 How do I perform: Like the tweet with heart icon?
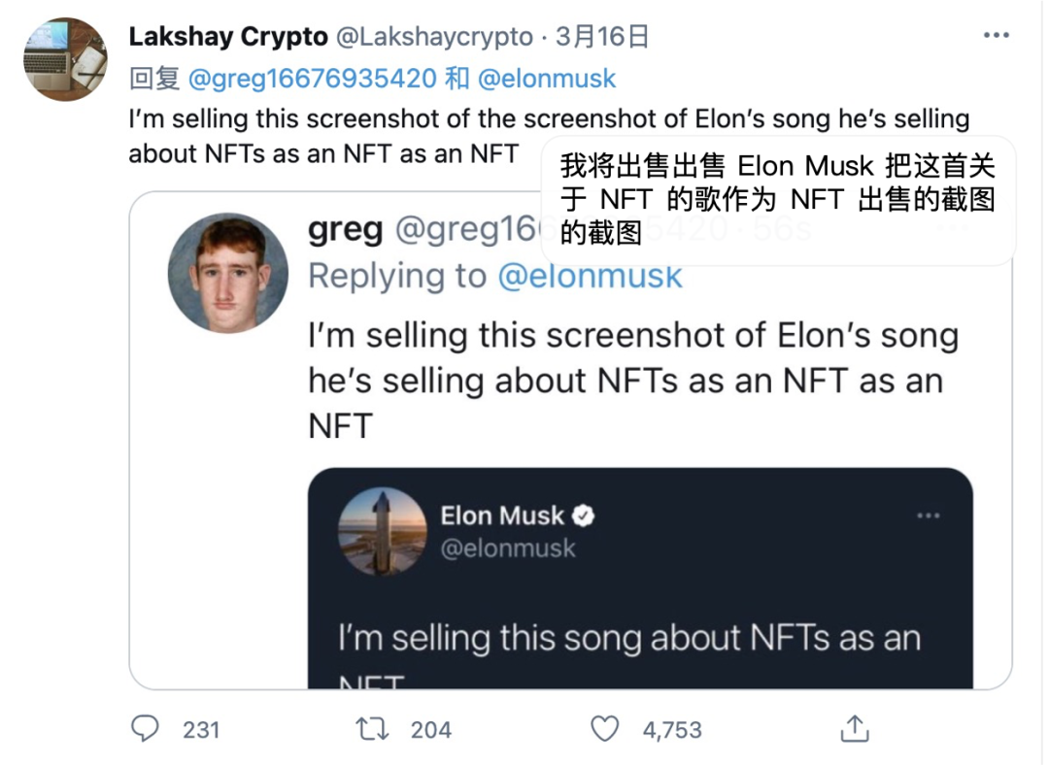[x=604, y=728]
